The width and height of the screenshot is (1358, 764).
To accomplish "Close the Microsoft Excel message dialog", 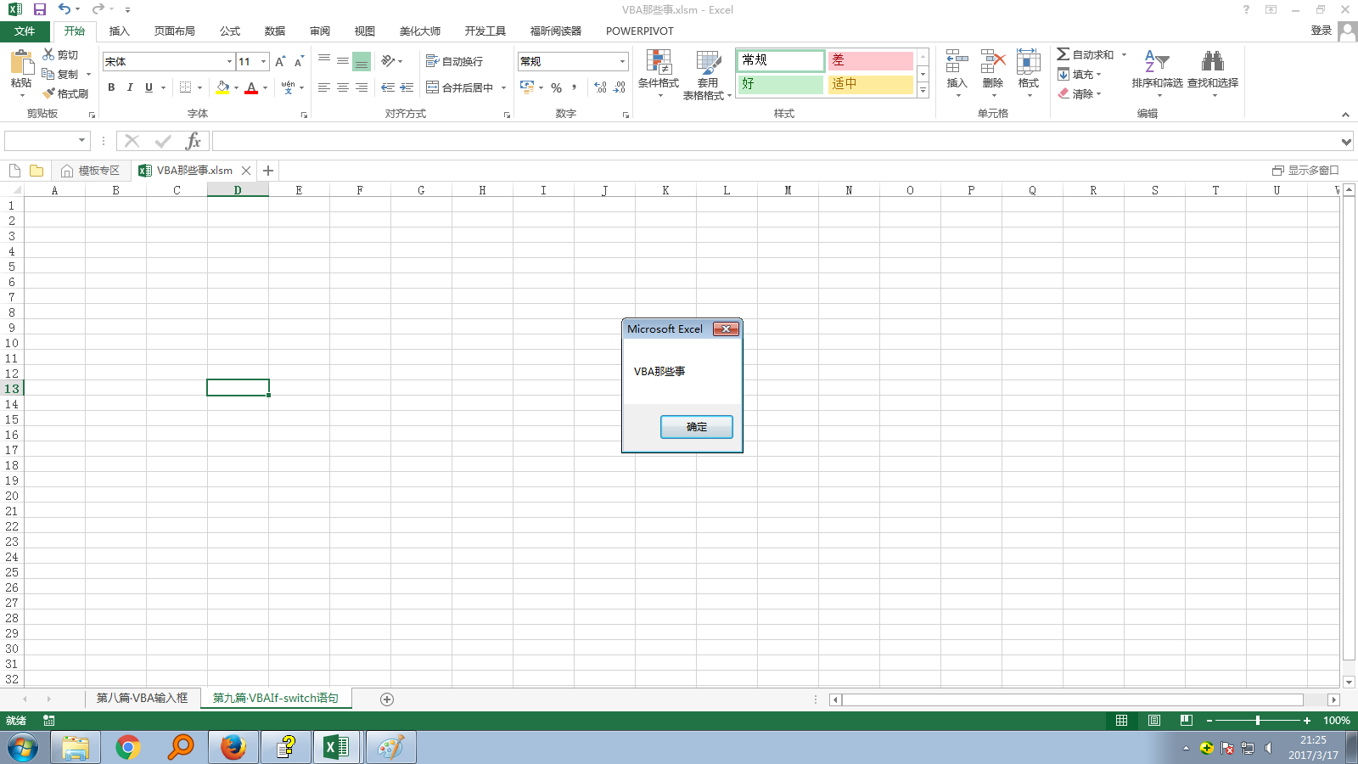I will pos(726,329).
